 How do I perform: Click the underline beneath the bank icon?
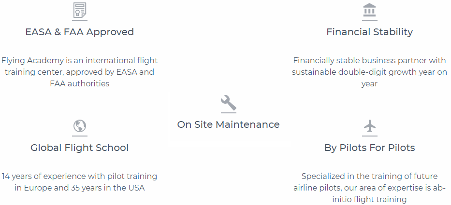click(370, 20)
